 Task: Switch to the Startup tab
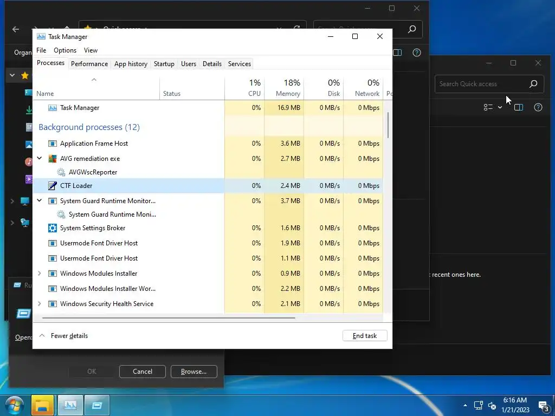[x=164, y=64]
